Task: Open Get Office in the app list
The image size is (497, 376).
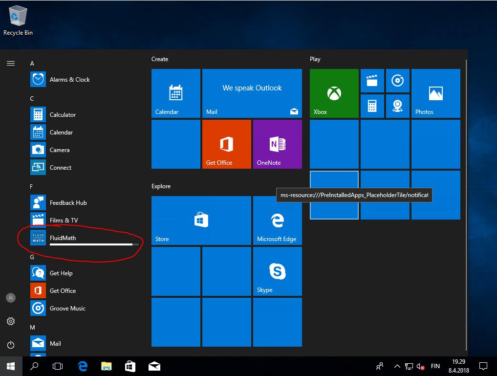Action: tap(84, 290)
